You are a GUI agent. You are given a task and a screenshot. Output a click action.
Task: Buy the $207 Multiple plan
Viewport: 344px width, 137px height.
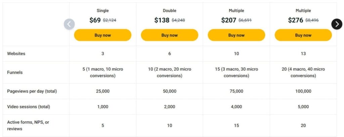coord(236,35)
